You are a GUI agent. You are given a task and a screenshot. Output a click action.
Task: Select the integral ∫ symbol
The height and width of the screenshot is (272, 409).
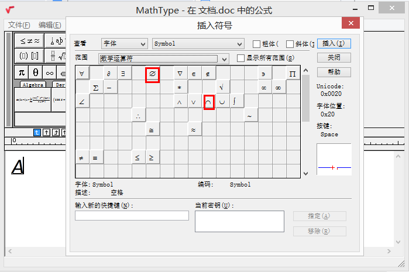[236, 101]
